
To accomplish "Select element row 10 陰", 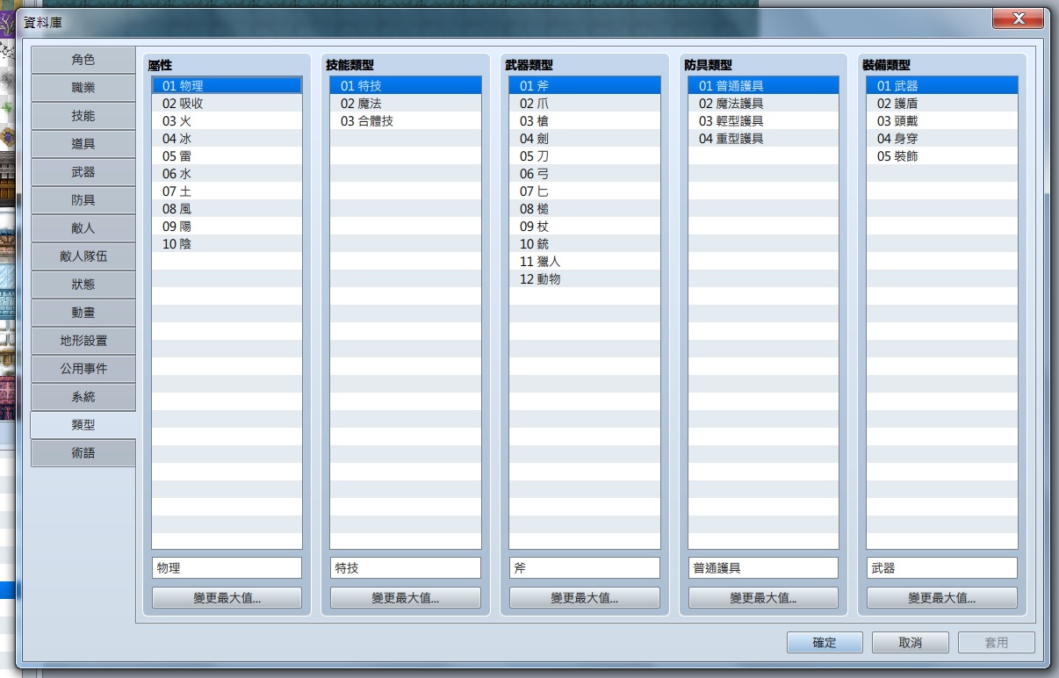I will 227,244.
